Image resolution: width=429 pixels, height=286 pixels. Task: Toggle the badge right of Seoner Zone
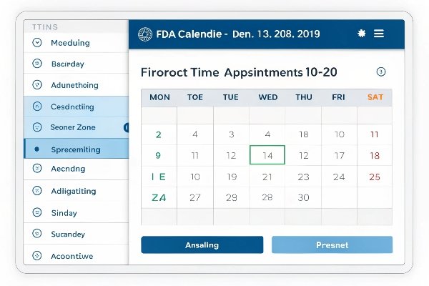(126, 127)
